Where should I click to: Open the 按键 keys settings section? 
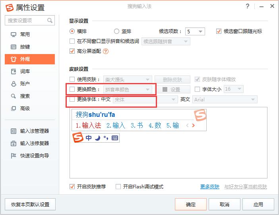click(x=30, y=47)
